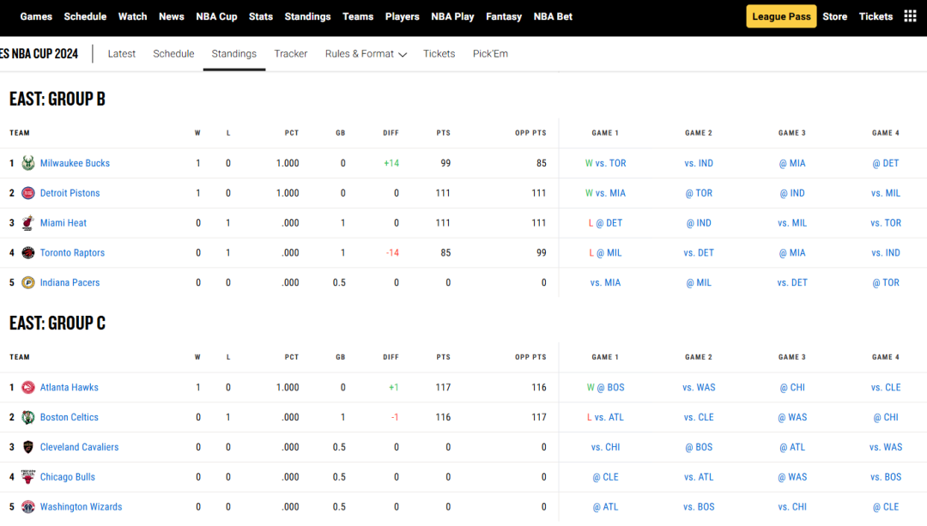Click the Indiana Pacers team logo
Screen dimensions: 927x526
(27, 282)
